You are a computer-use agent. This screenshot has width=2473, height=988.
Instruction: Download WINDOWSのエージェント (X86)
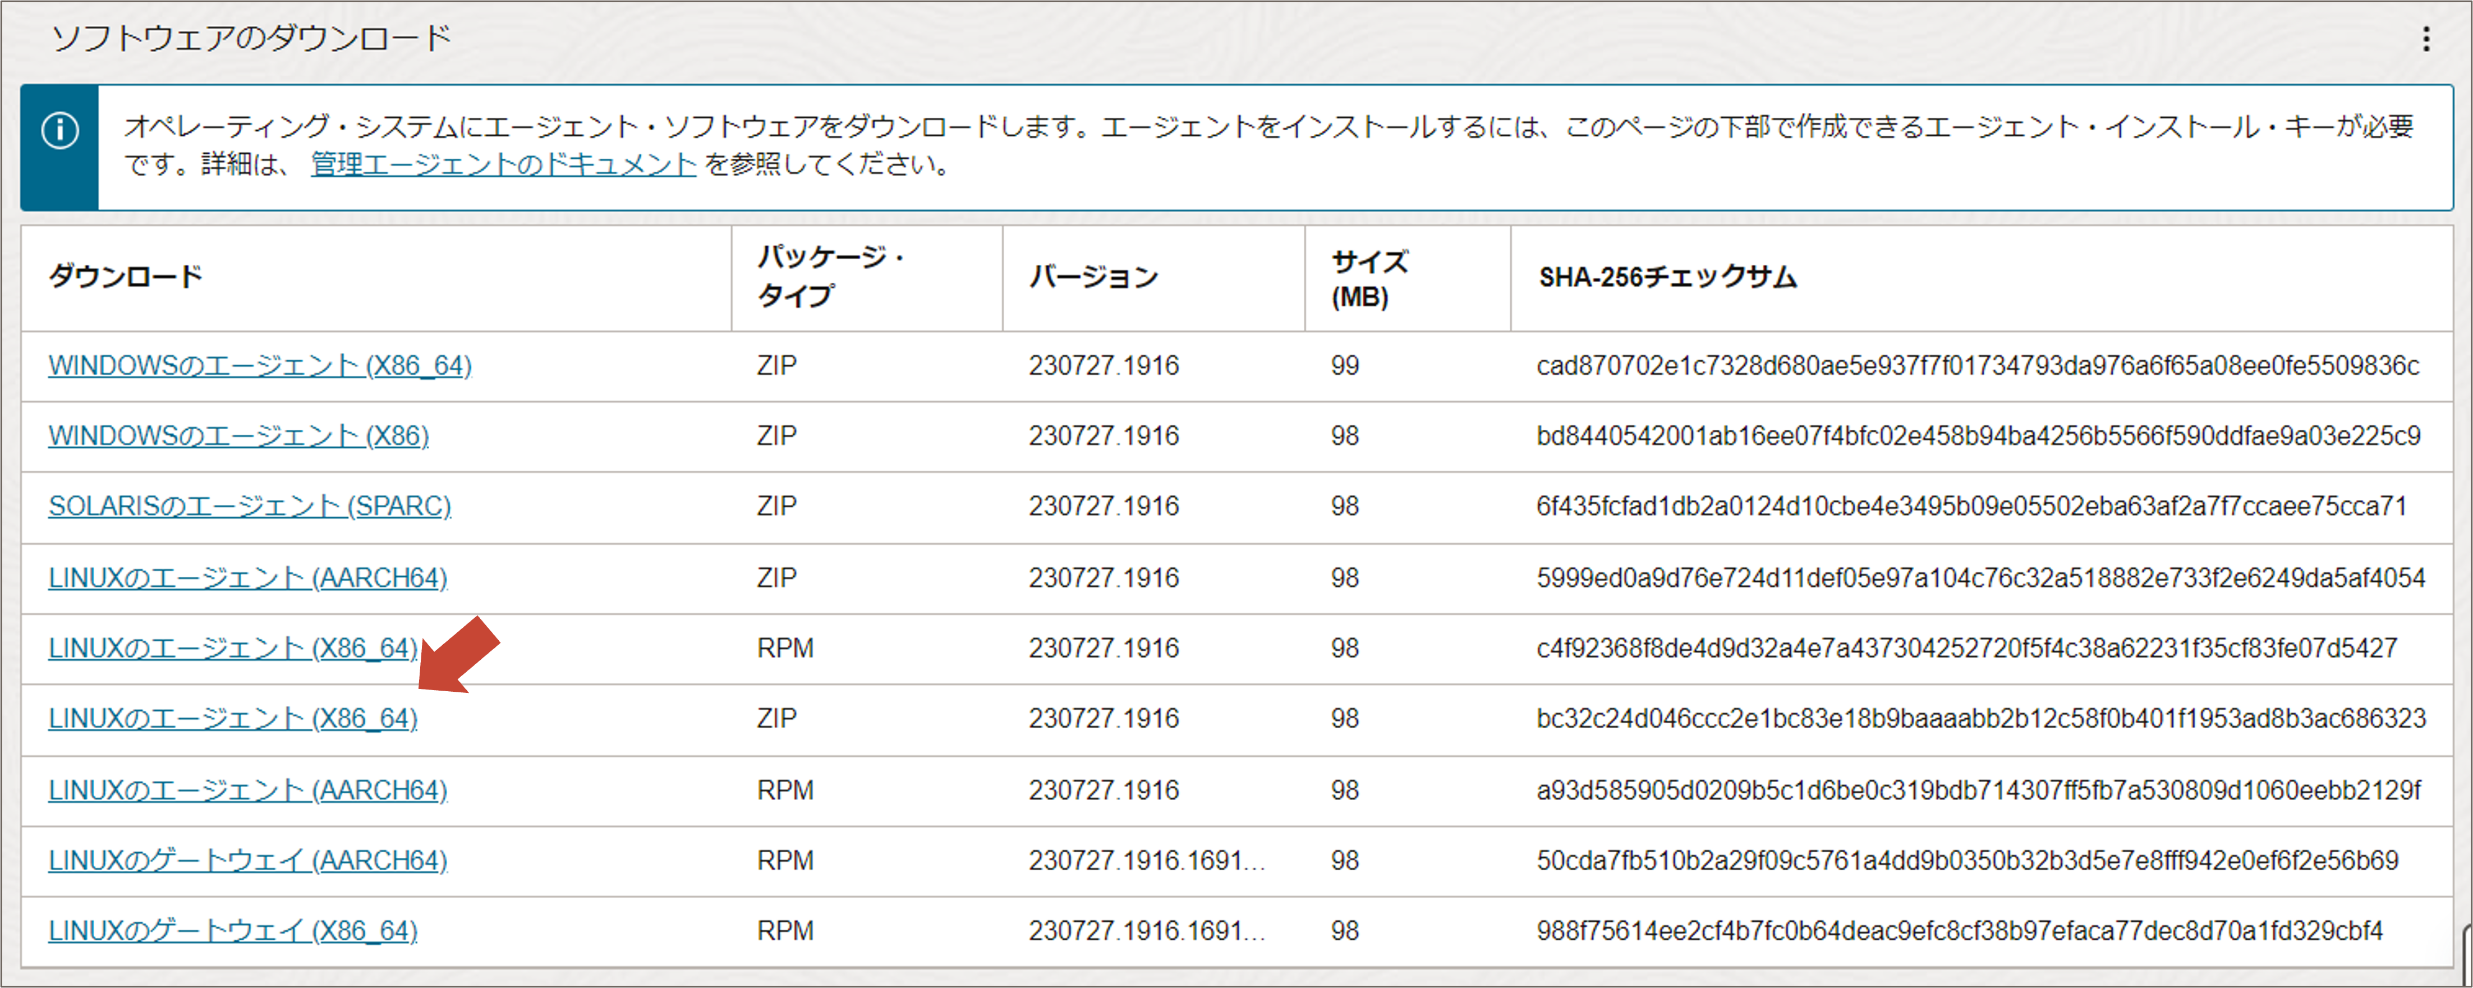click(x=238, y=436)
